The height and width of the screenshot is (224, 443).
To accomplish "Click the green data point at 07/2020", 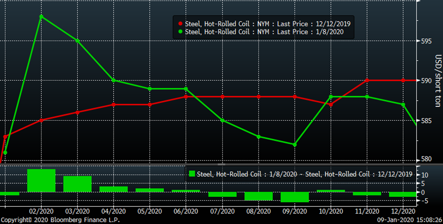I will tap(222, 120).
